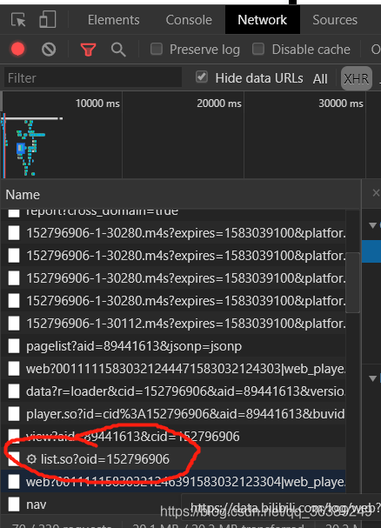This screenshot has height=528, width=381.
Task: Close the request details pane
Action: coord(376,192)
